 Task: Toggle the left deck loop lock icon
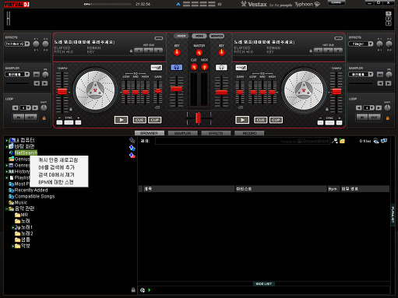coord(44,118)
